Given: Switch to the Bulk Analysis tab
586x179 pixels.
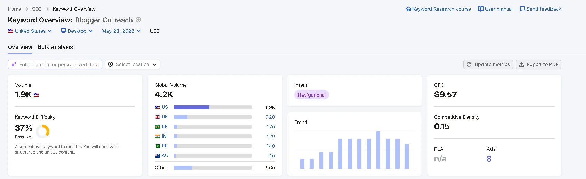Looking at the screenshot, I should coord(56,47).
